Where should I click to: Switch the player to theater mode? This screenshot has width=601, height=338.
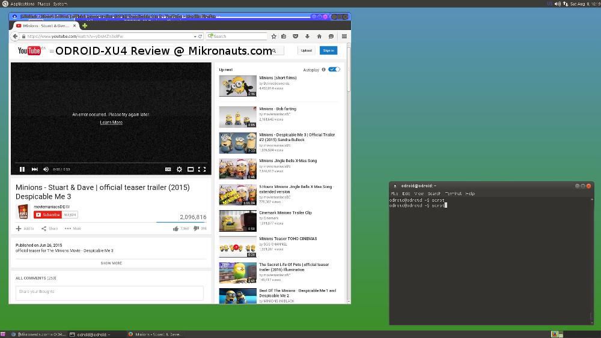coord(191,169)
